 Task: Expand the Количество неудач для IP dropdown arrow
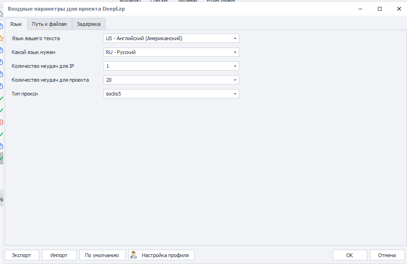[x=235, y=66]
